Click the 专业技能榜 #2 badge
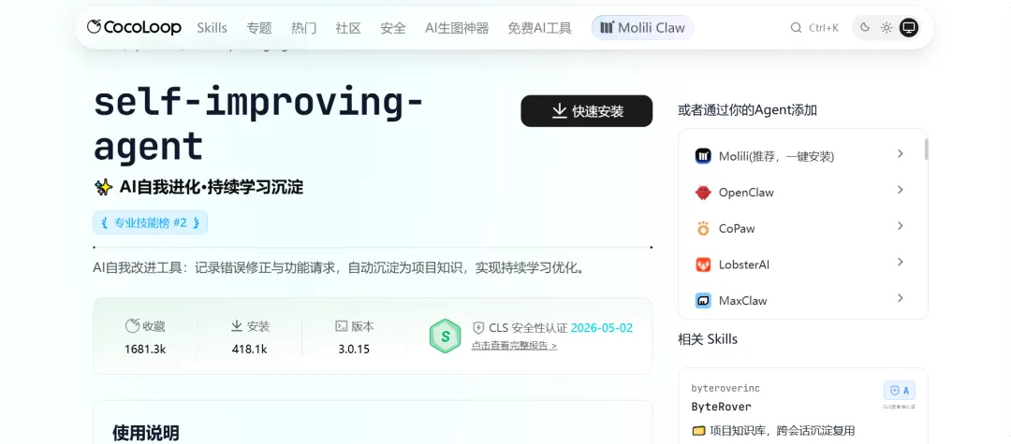Screen dimensions: 1011x444 point(150,222)
